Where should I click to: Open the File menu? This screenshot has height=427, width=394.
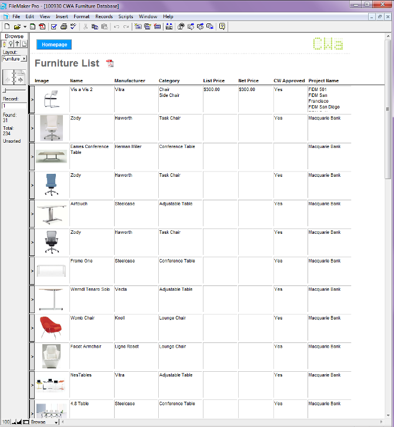pyautogui.click(x=16, y=16)
